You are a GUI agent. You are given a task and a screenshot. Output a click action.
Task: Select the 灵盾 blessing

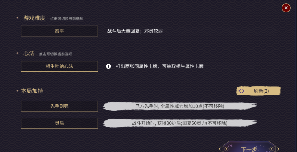click(x=59, y=123)
